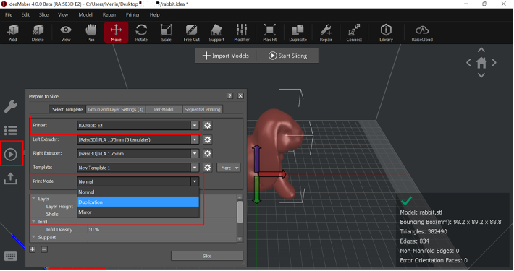
Task: Open the More dropdown button
Action: point(229,168)
